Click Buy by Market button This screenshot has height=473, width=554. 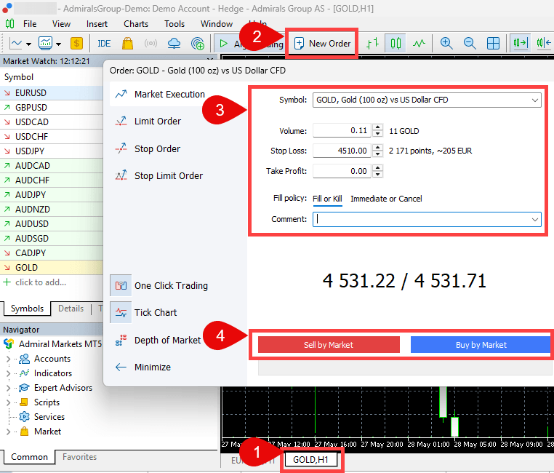[481, 345]
